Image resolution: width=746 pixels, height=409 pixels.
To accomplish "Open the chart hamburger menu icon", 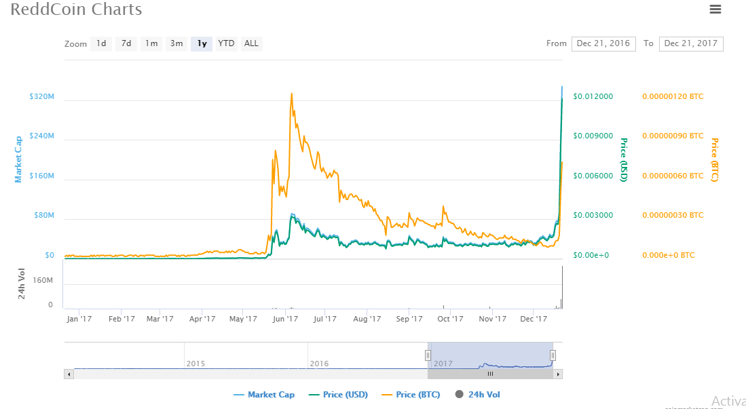I will tap(715, 9).
